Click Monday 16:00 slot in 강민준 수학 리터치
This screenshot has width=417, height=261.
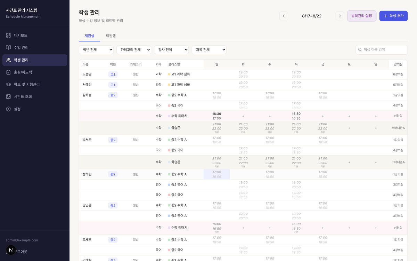click(217, 228)
